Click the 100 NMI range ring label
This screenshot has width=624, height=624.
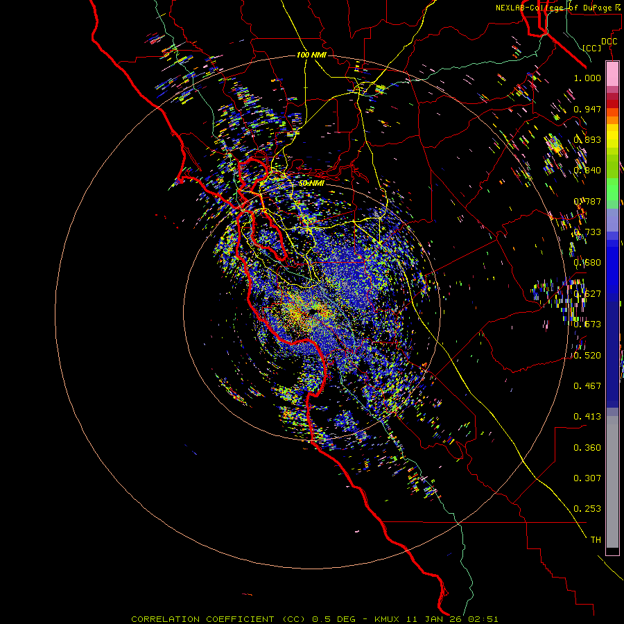point(311,55)
